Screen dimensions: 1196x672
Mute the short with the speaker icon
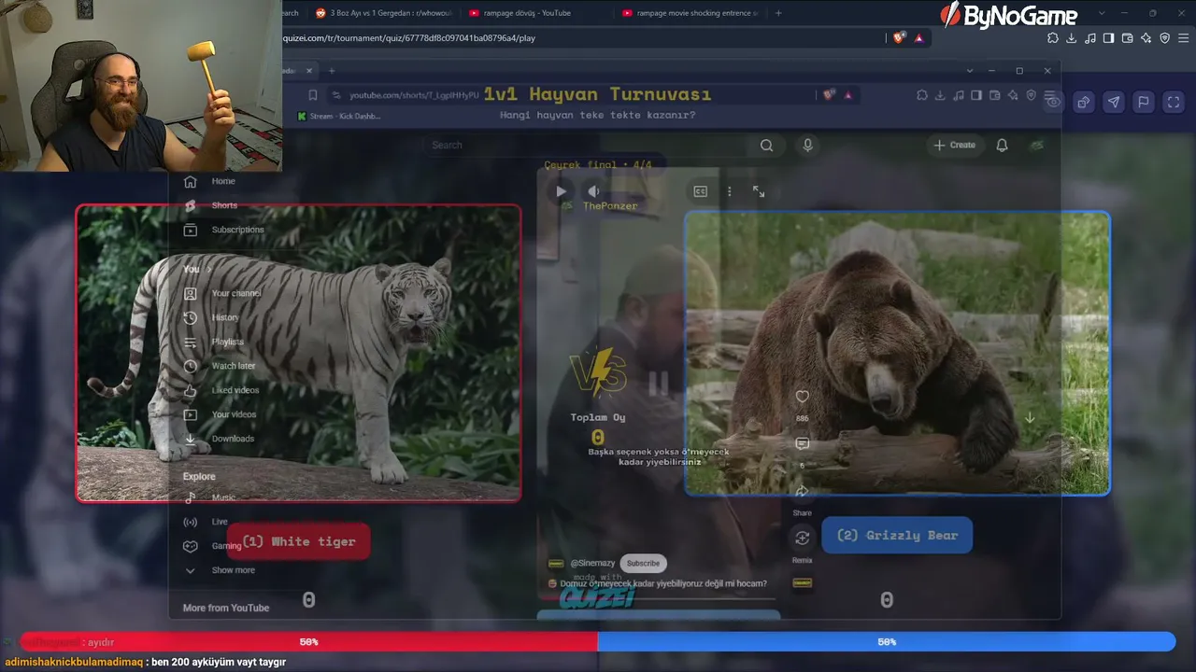click(x=593, y=191)
